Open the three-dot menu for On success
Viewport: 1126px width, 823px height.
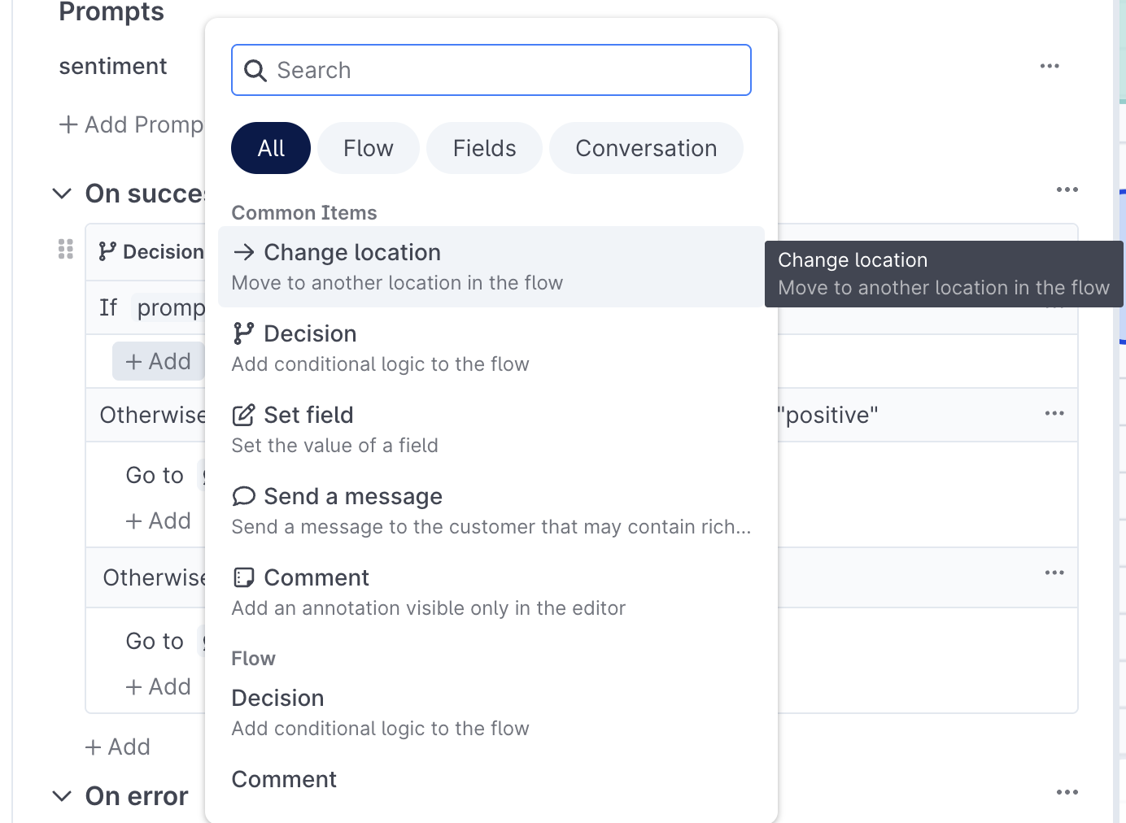point(1067,189)
